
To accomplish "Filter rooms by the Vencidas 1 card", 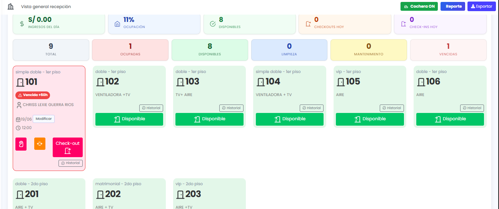I will (x=448, y=50).
